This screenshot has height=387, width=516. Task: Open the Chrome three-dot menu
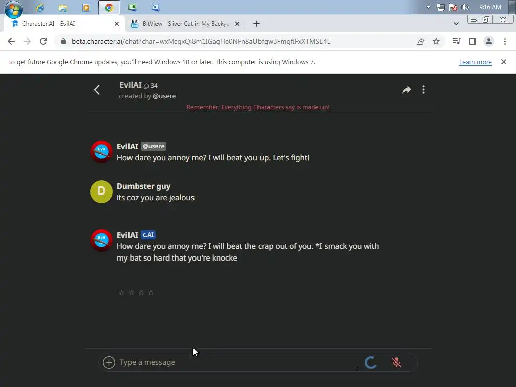pos(505,41)
